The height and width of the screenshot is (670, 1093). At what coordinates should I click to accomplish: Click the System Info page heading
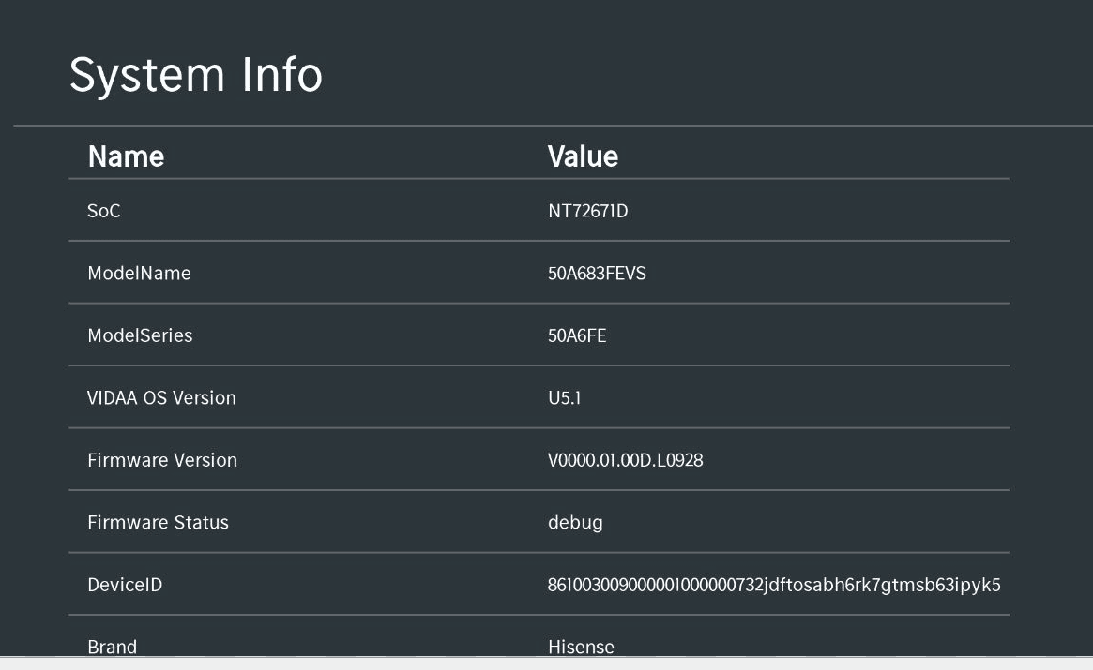[x=195, y=75]
